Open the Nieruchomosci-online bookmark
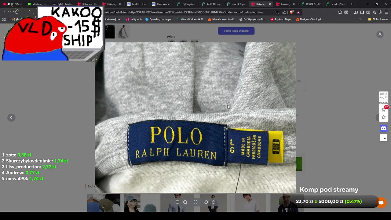This screenshot has width=391, height=220. click(x=221, y=19)
